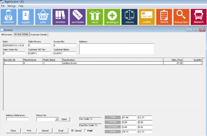This screenshot has height=136, width=207.
Task: Click the Sales_Price column header
Action: click(173, 60)
